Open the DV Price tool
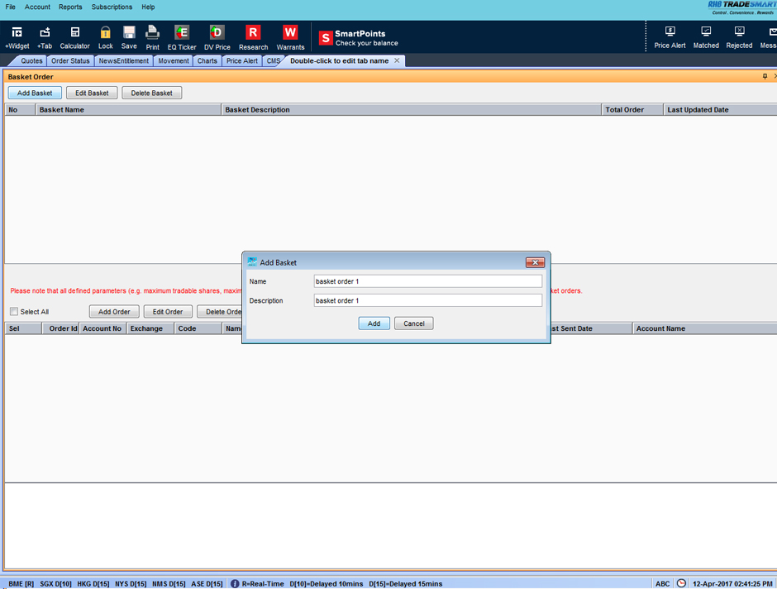 tap(217, 38)
